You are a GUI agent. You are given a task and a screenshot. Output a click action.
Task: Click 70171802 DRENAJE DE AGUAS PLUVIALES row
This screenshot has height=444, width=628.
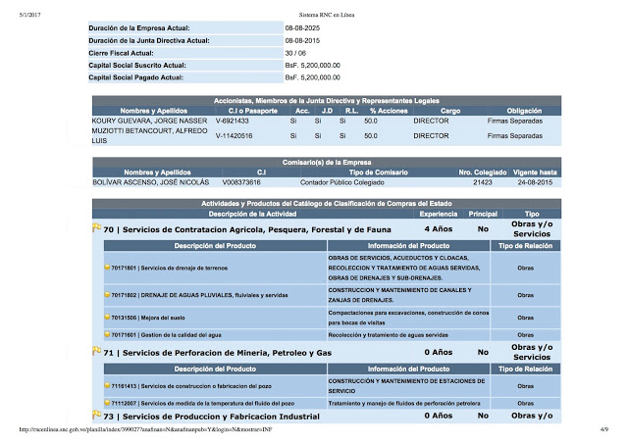199,295
